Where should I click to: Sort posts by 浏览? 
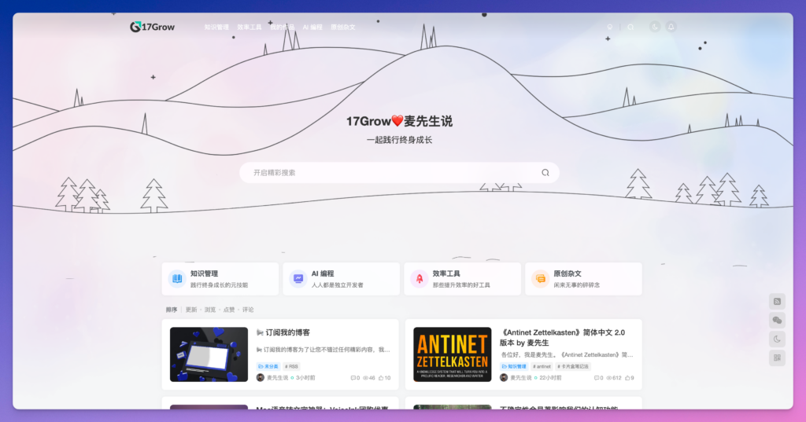210,310
